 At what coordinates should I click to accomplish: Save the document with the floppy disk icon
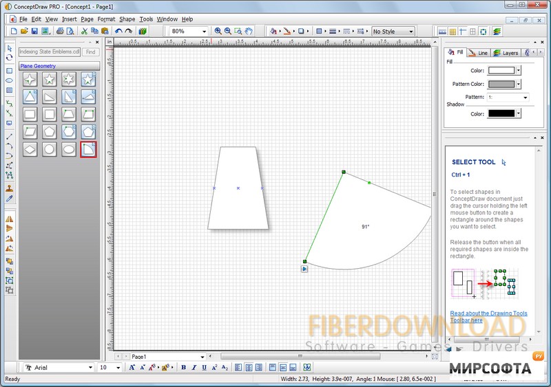tap(34, 31)
